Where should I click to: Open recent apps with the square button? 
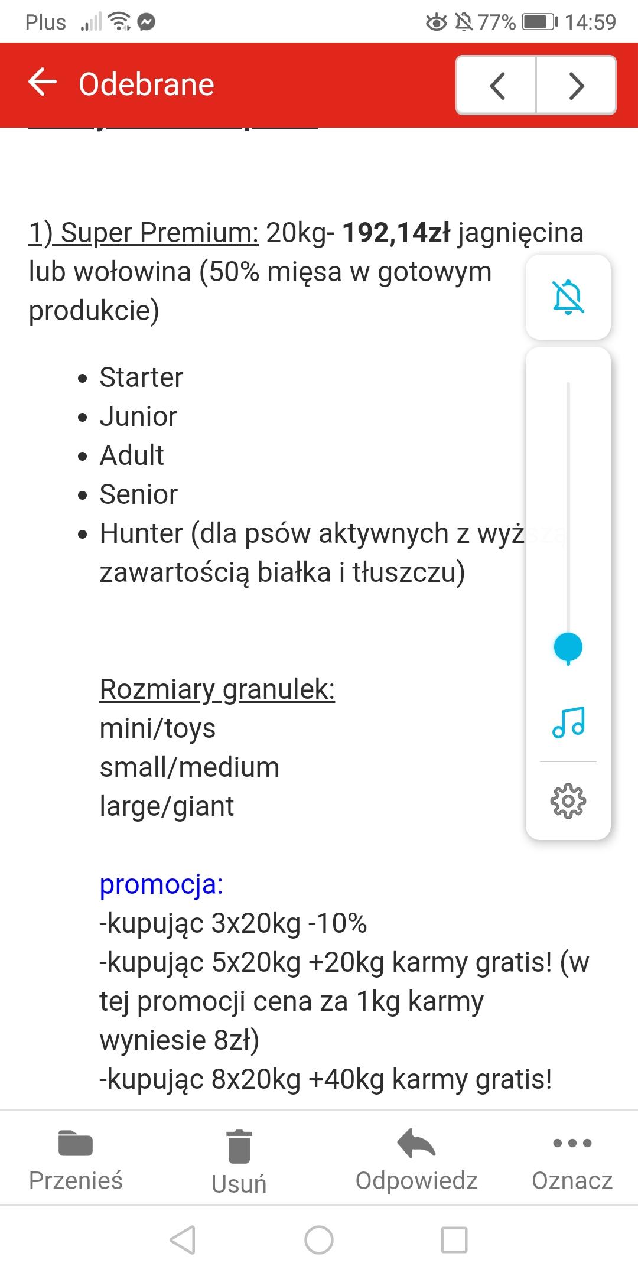(x=454, y=1239)
